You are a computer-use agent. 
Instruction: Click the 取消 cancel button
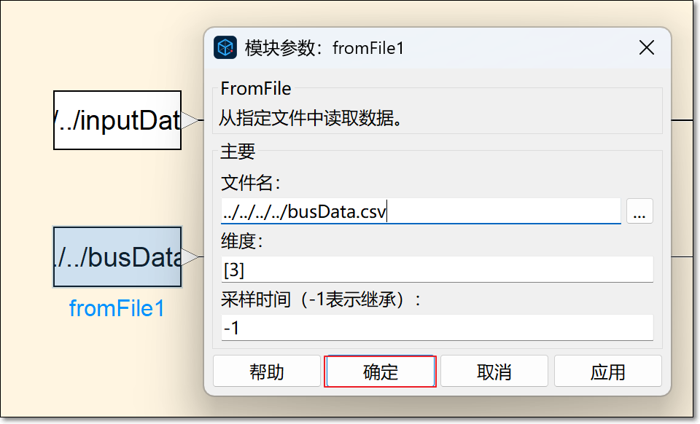[494, 372]
